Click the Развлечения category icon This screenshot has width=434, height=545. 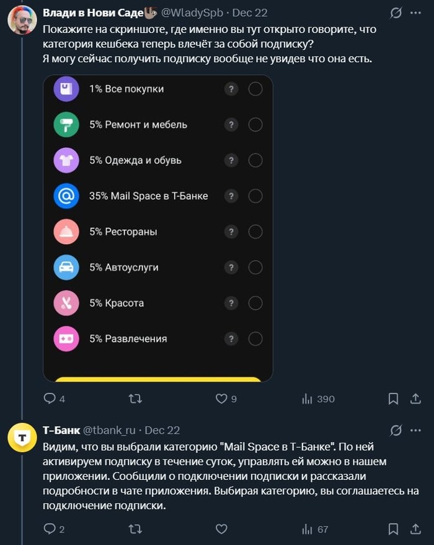coord(67,339)
